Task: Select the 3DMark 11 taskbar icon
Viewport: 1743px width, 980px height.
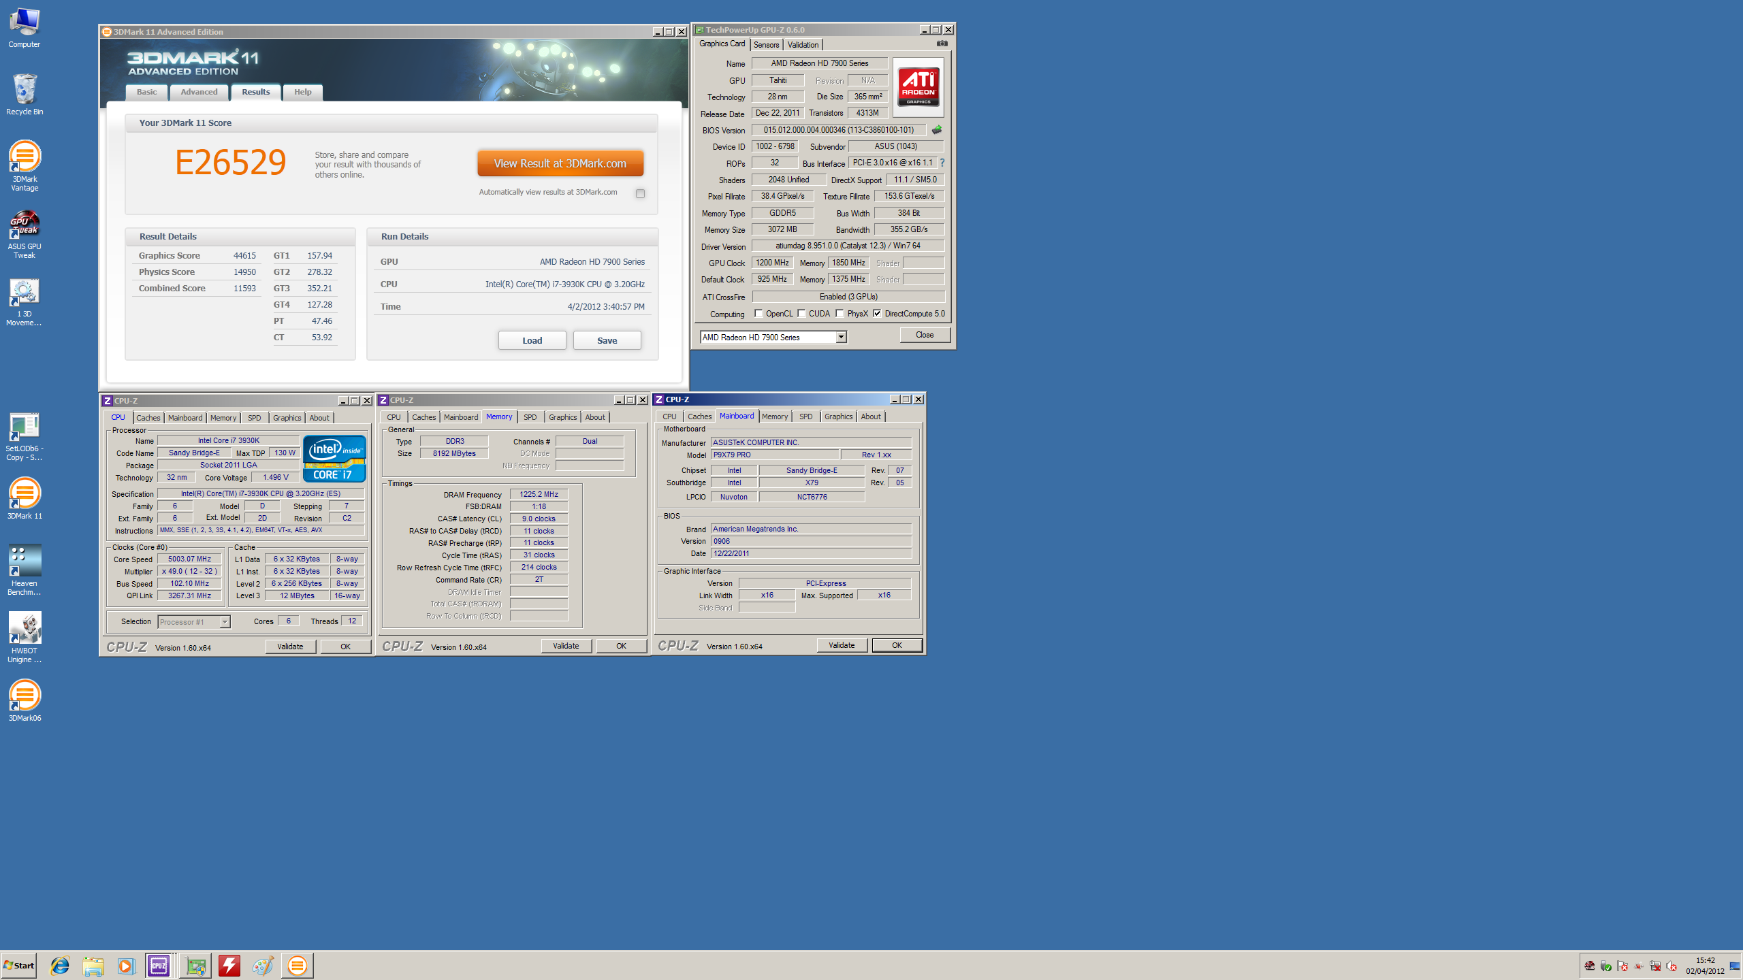Action: (297, 966)
